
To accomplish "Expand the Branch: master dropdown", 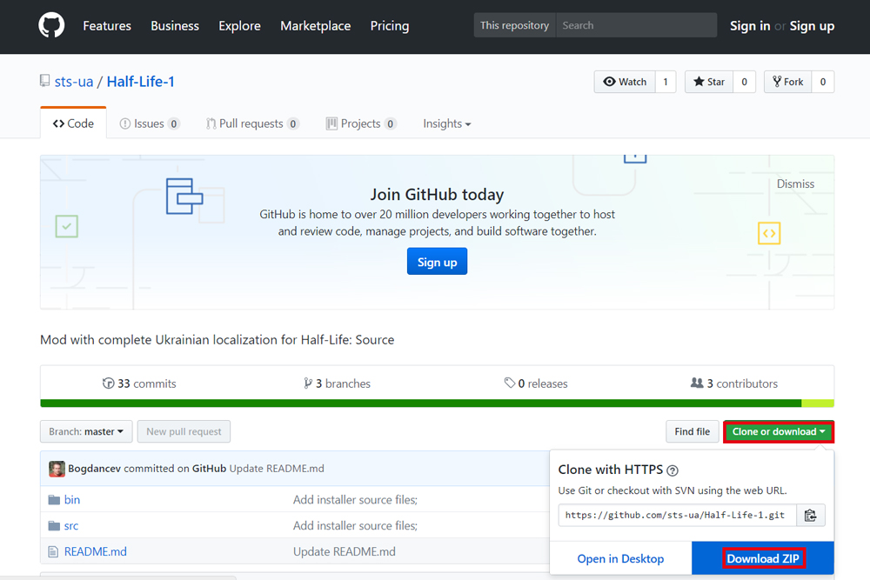I will (86, 431).
